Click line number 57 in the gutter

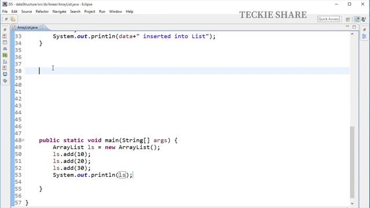click(18, 203)
